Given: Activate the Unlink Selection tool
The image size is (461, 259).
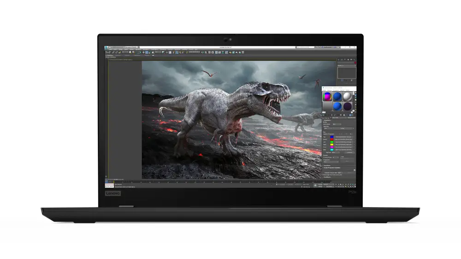Looking at the screenshot, I should tap(116, 52).
